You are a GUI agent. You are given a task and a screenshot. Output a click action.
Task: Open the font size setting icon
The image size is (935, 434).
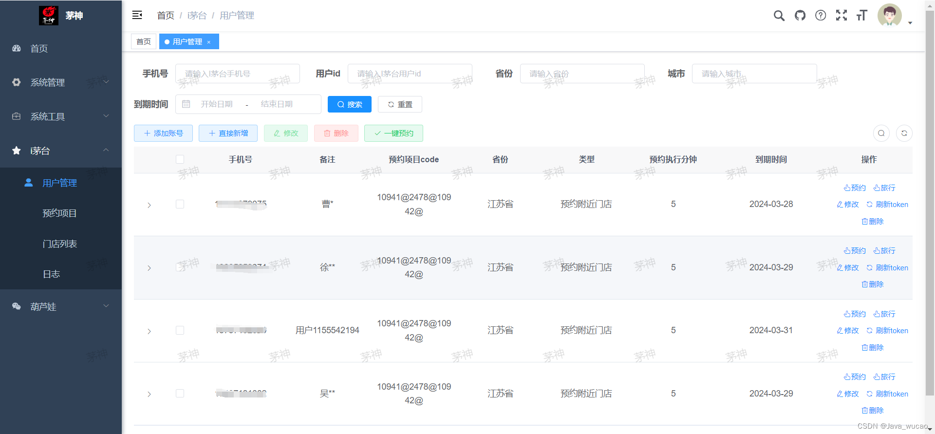[x=862, y=16]
